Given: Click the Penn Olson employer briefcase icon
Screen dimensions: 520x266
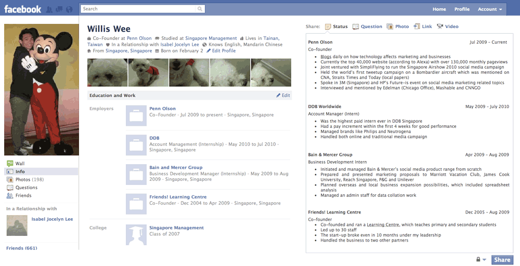Looking at the screenshot, I should point(136,116).
